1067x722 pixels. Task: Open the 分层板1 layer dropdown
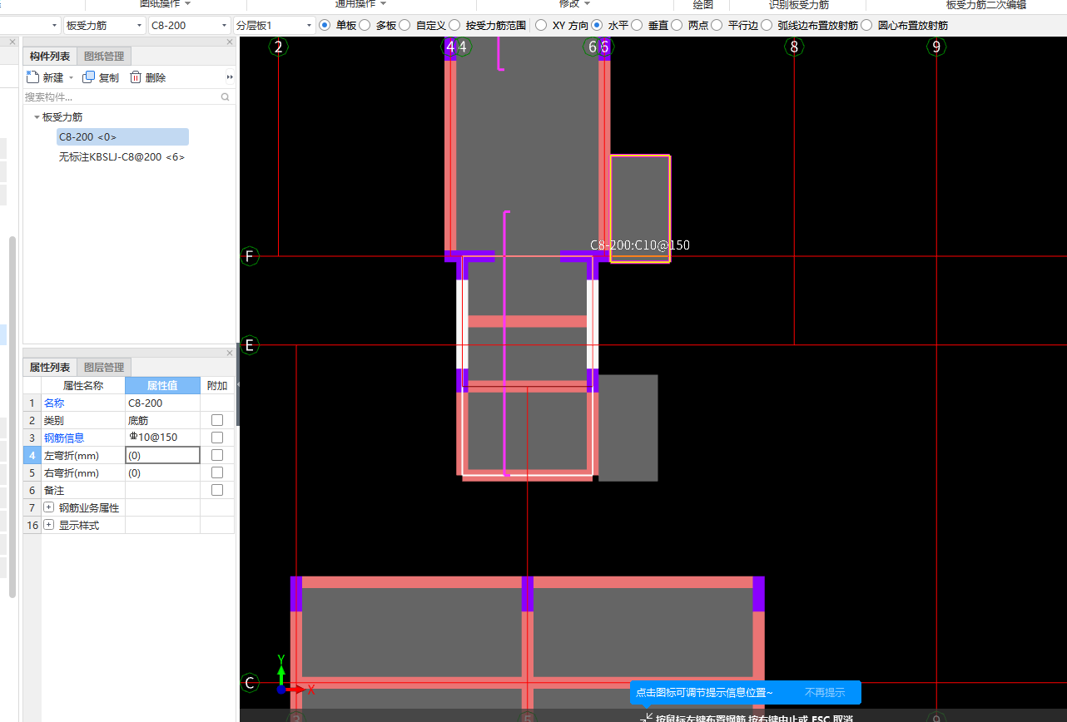click(310, 26)
